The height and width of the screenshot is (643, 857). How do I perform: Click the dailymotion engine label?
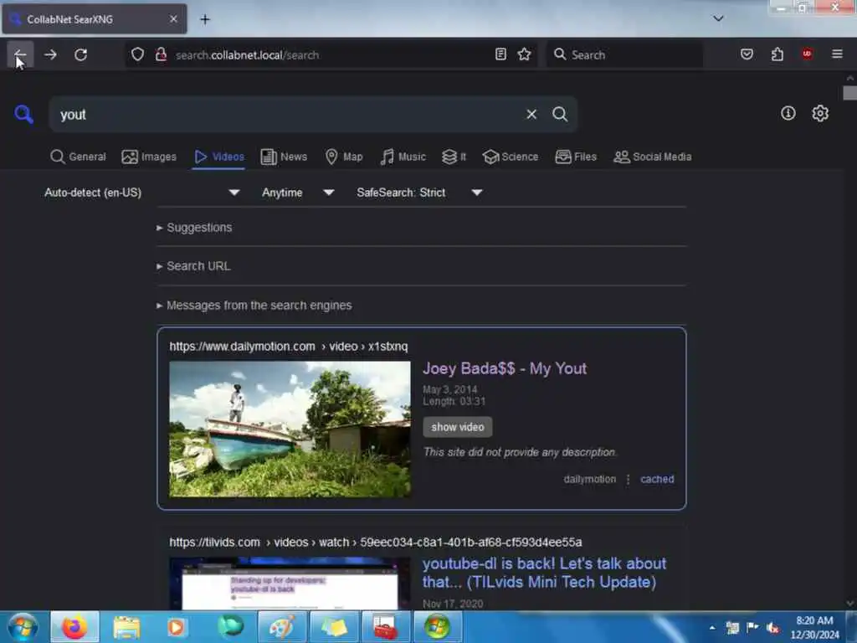590,479
